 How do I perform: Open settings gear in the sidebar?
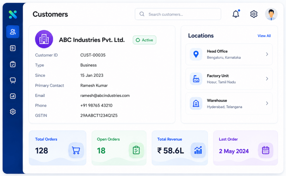[13, 112]
